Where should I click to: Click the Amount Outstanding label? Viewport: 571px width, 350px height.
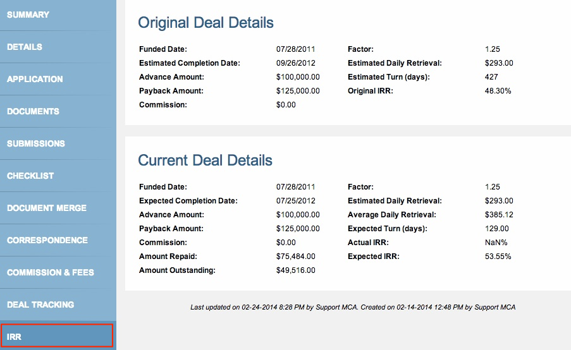(177, 270)
